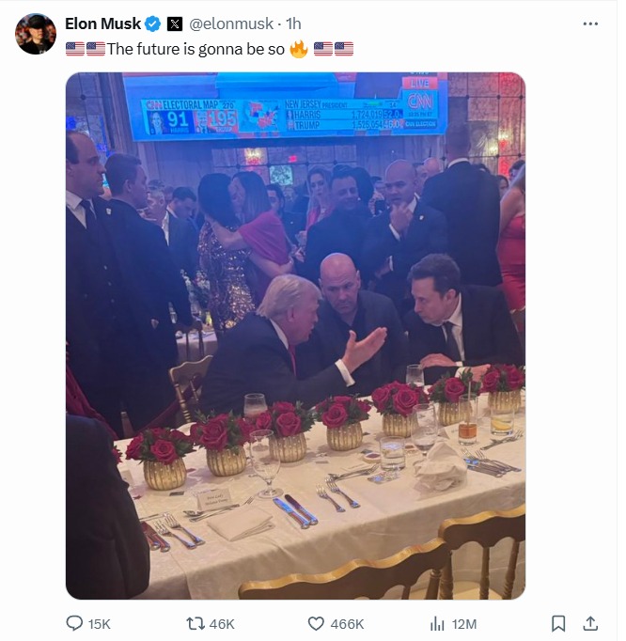Viewport: 626px width, 641px height.
Task: Bookmark this post
Action: [x=558, y=624]
